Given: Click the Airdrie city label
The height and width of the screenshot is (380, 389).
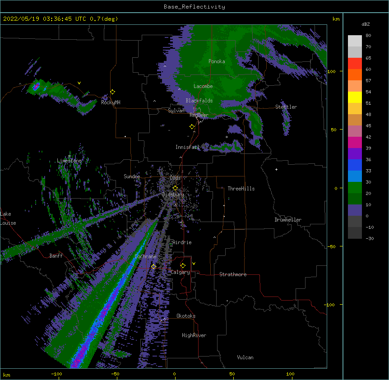Looking at the screenshot, I should (182, 242).
